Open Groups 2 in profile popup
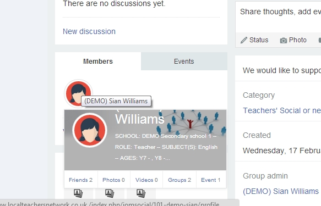The image size is (321, 206). coord(179,180)
